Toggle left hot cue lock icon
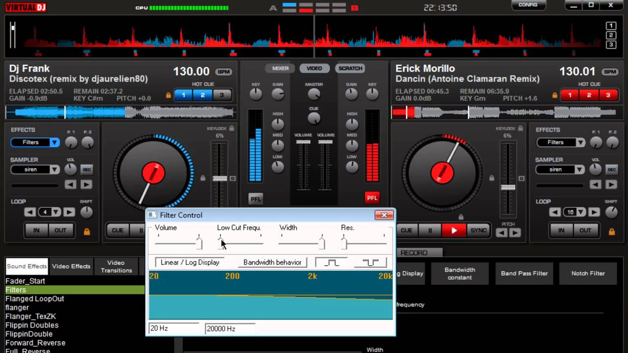Image resolution: width=628 pixels, height=353 pixels. point(169,95)
